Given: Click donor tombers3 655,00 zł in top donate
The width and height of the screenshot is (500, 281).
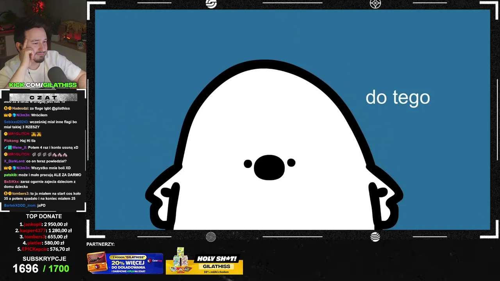Looking at the screenshot, I should (43, 237).
